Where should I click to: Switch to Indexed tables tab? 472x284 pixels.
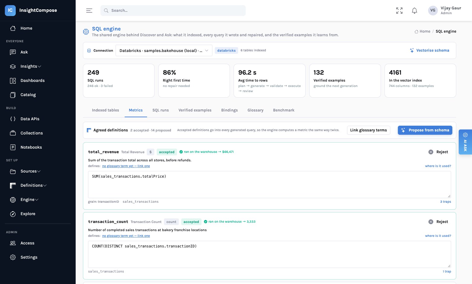(105, 110)
